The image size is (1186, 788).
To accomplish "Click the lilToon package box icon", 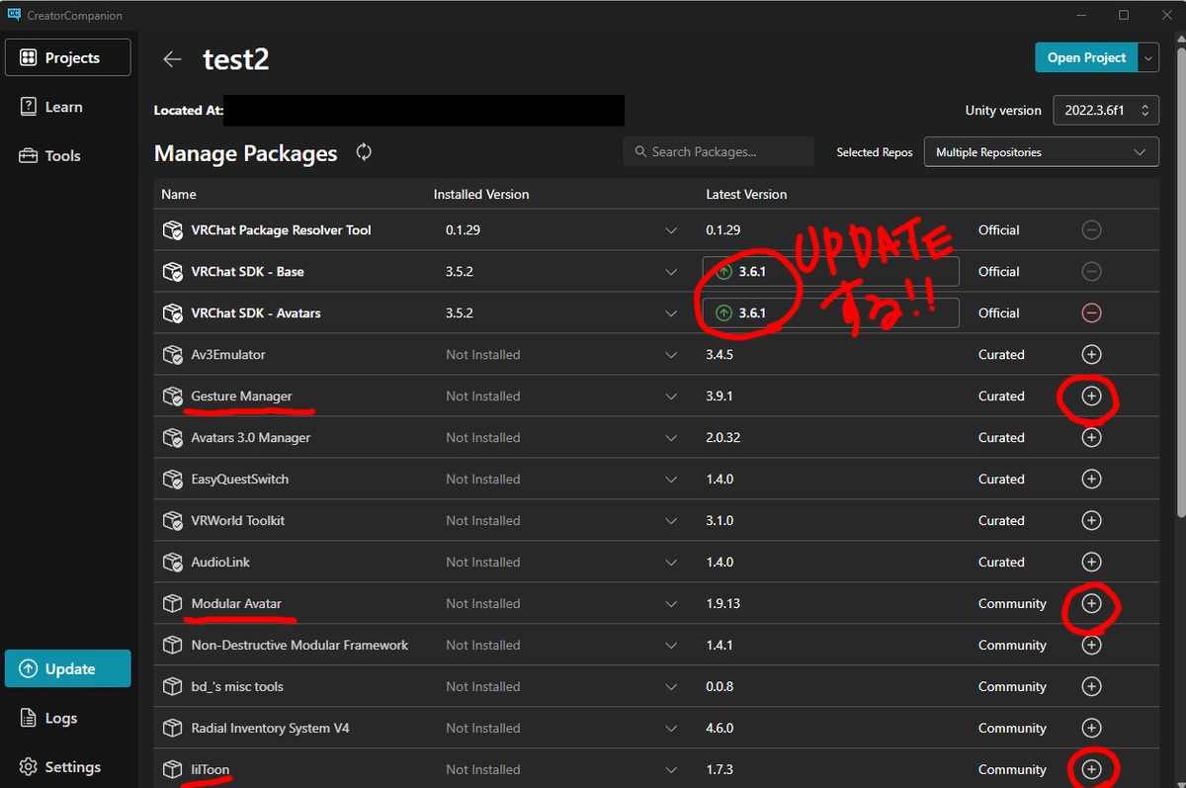I will 173,769.
